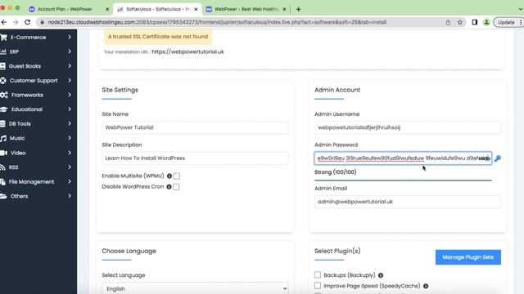Click Manage Plugin Sets button
This screenshot has height=294, width=524.
[468, 257]
